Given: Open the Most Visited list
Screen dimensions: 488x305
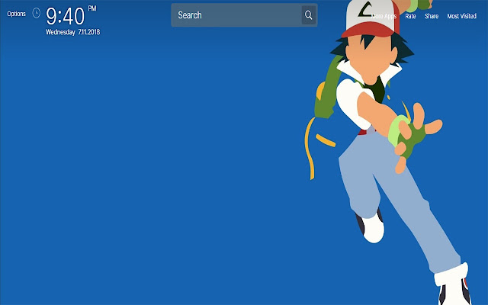Looking at the screenshot, I should tap(462, 16).
